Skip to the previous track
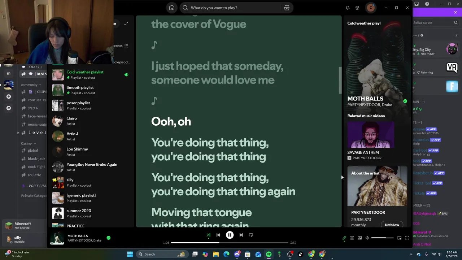 218,235
